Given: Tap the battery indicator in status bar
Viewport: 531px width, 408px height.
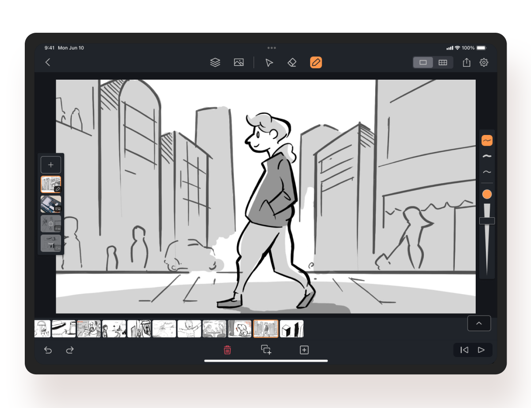Looking at the screenshot, I should click(481, 48).
